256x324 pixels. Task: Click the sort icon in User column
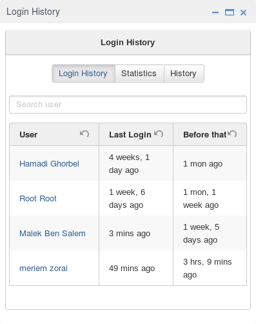[x=84, y=134]
